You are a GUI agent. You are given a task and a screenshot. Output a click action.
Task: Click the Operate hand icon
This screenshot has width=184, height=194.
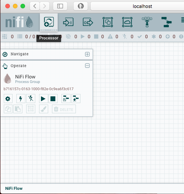pos(5,66)
